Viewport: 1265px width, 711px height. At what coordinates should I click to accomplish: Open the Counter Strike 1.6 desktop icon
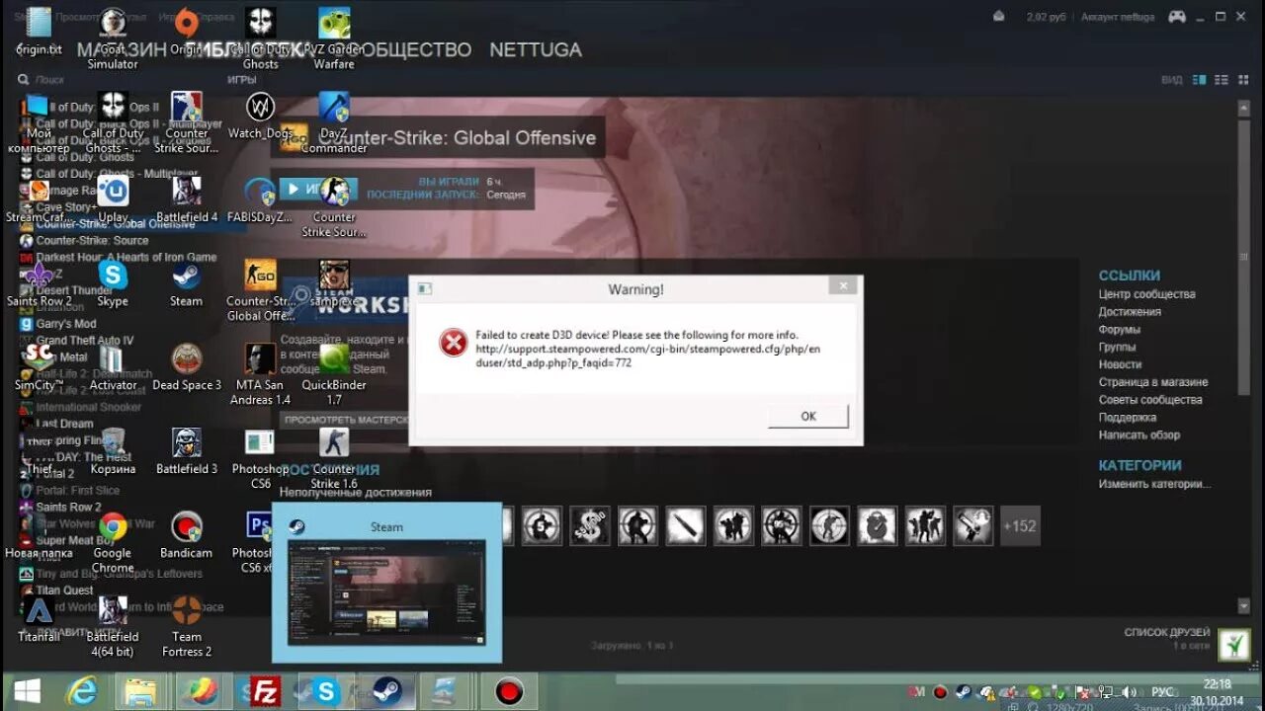[x=334, y=459]
